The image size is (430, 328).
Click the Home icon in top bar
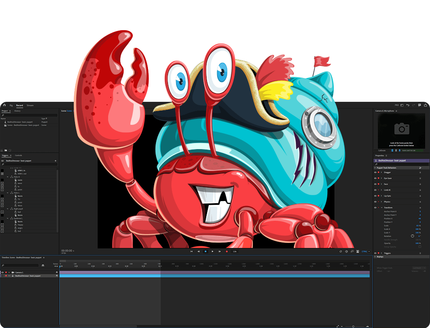click(x=4, y=106)
